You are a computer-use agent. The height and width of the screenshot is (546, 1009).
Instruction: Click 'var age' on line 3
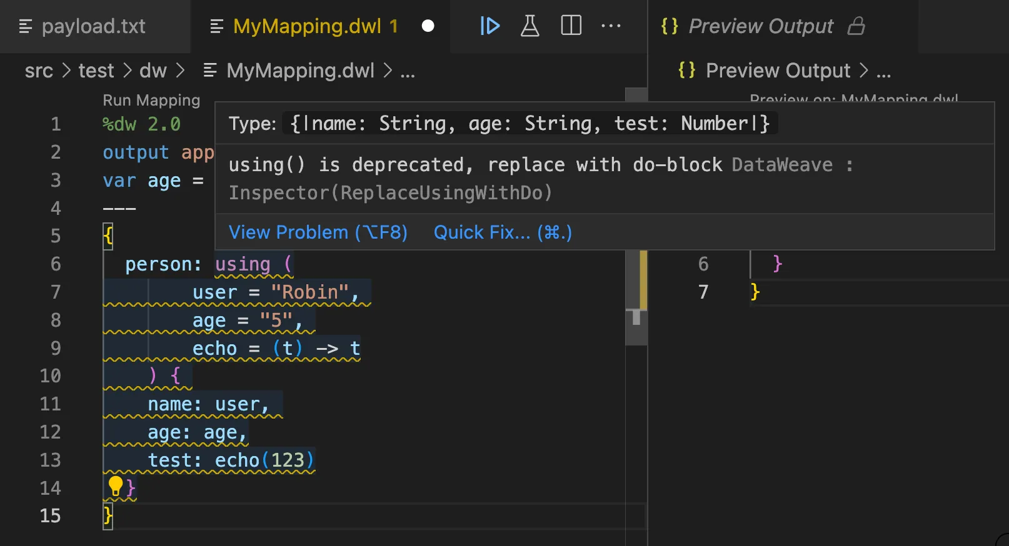point(142,181)
